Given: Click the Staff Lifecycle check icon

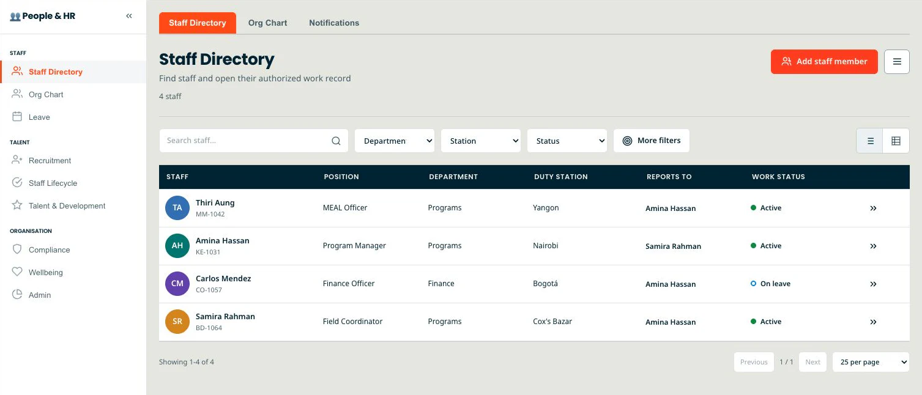Looking at the screenshot, I should tap(17, 183).
